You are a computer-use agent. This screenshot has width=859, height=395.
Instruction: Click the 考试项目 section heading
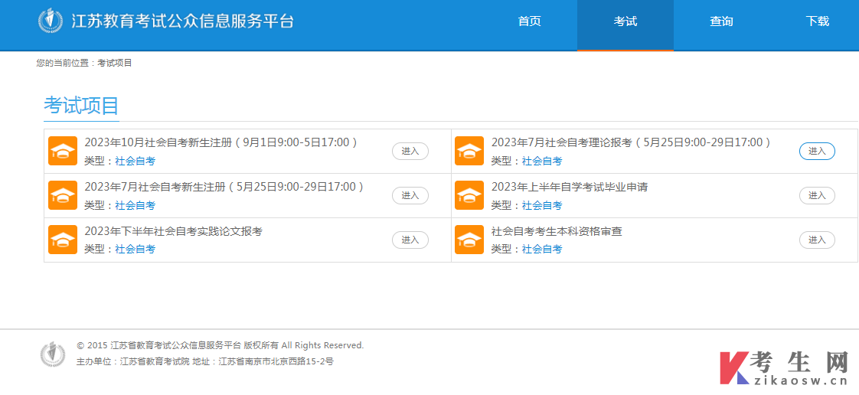[81, 106]
